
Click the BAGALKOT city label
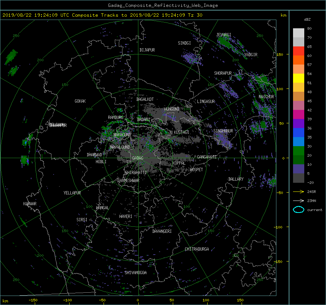click(x=145, y=99)
